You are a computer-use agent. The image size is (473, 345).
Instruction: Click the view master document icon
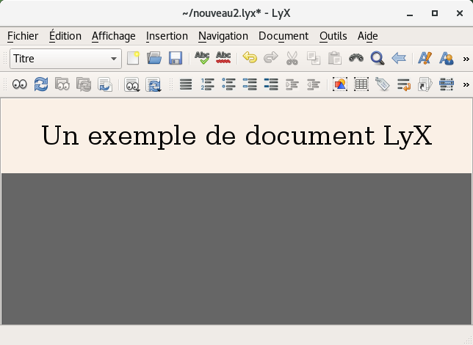click(x=62, y=84)
